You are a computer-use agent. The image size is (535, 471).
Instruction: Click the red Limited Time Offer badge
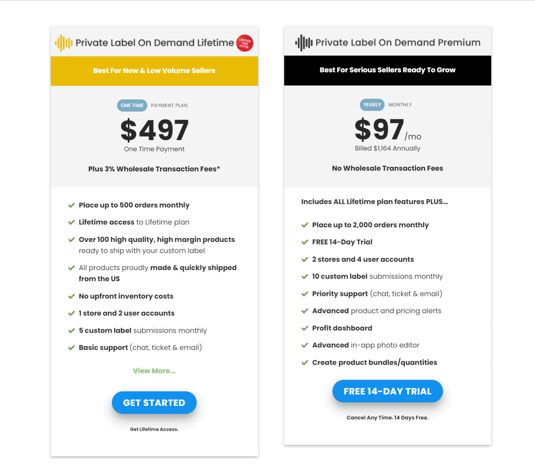point(245,43)
